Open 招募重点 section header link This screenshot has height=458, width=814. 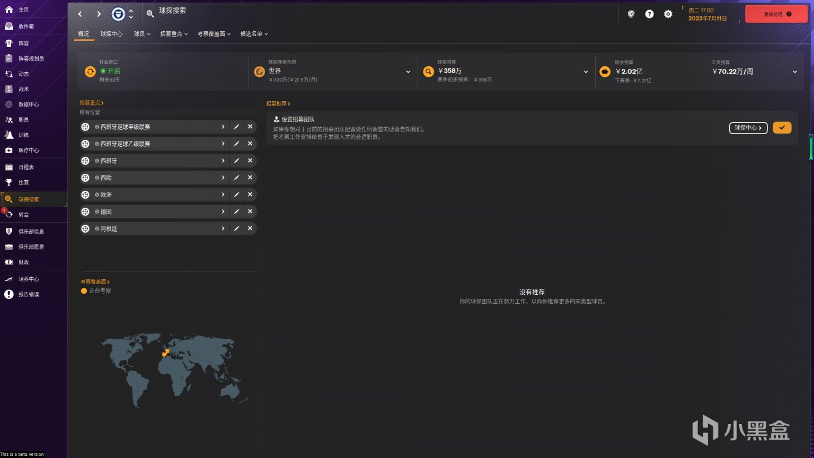coord(92,103)
